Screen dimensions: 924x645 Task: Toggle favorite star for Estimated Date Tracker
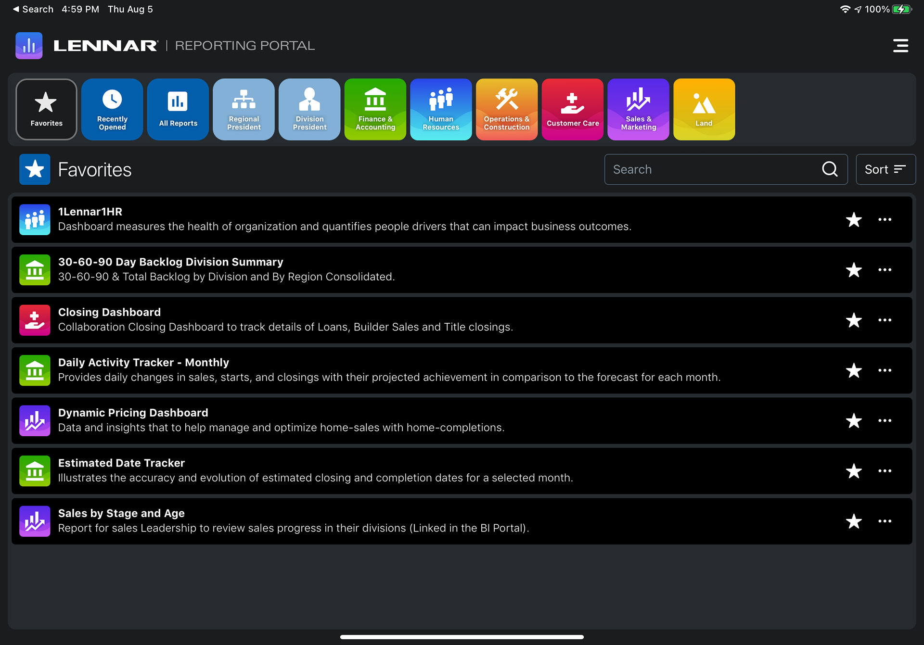[x=854, y=471]
